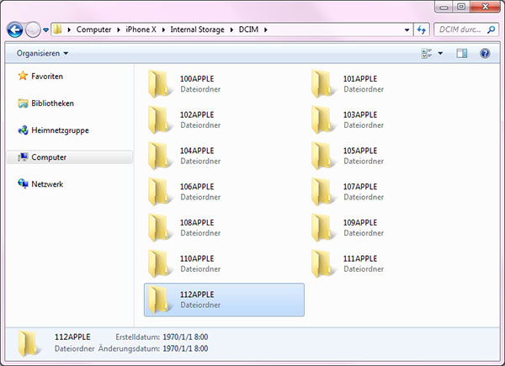Select the 110APPLE folder icon
505x366 pixels.
tap(159, 263)
